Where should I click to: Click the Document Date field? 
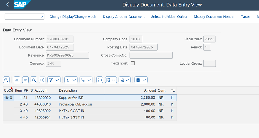point(60,47)
